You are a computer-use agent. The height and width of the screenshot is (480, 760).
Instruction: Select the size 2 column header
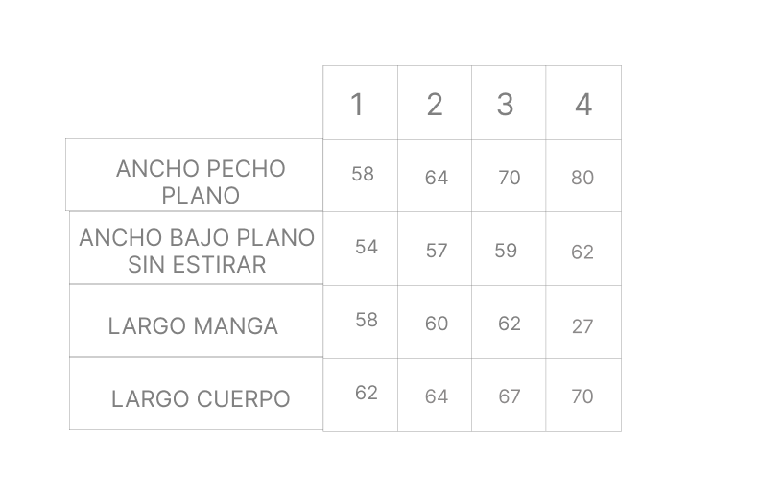click(x=435, y=104)
